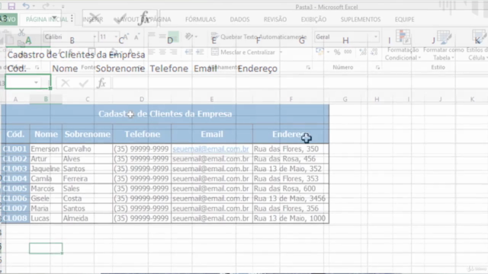Open the Mesclar e Centralizar dropdown arrow
This screenshot has height=274, width=488.
281,53
